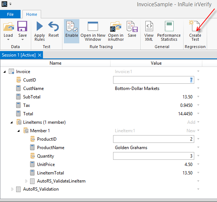Select the Tax value '0.9450'

pyautogui.click(x=186, y=105)
